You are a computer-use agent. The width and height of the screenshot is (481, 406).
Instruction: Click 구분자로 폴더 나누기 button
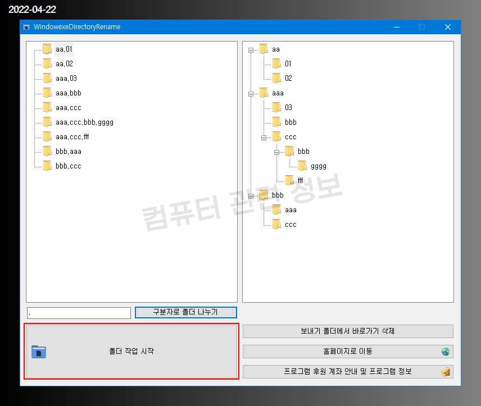(186, 312)
